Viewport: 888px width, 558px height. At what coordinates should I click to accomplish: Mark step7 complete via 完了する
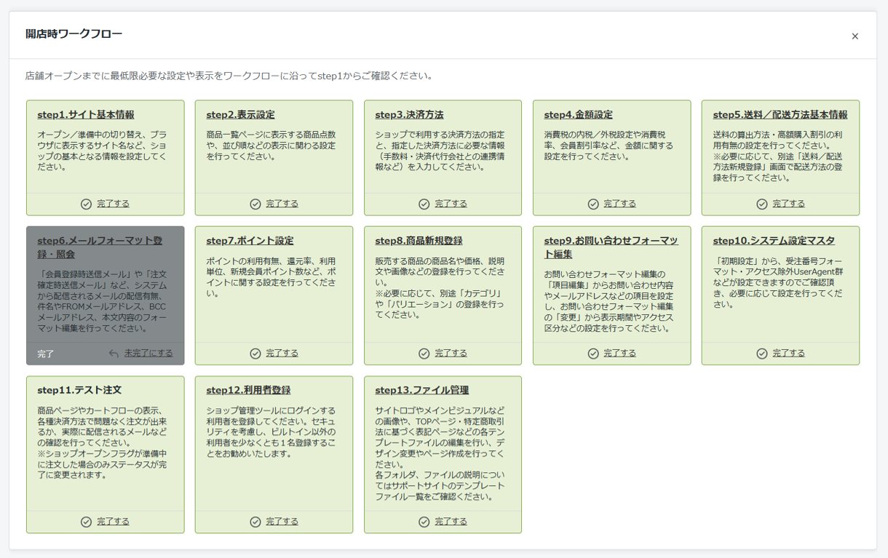[x=282, y=354]
